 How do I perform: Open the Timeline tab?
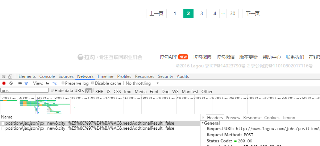point(105,76)
